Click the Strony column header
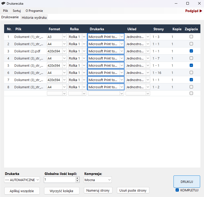 (x=158, y=29)
